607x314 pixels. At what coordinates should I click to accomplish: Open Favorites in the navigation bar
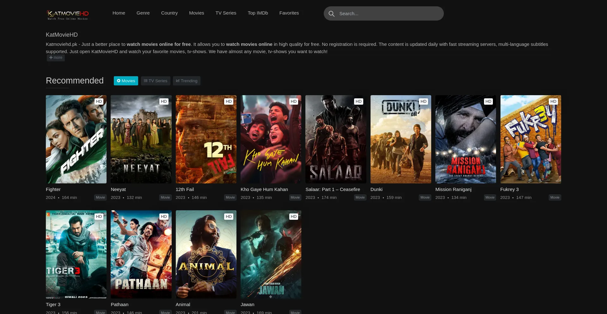[x=289, y=13]
